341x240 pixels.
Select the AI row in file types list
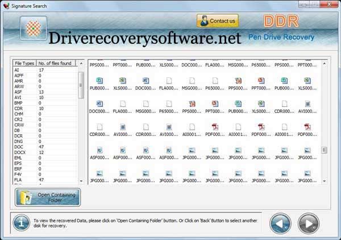tap(45, 70)
